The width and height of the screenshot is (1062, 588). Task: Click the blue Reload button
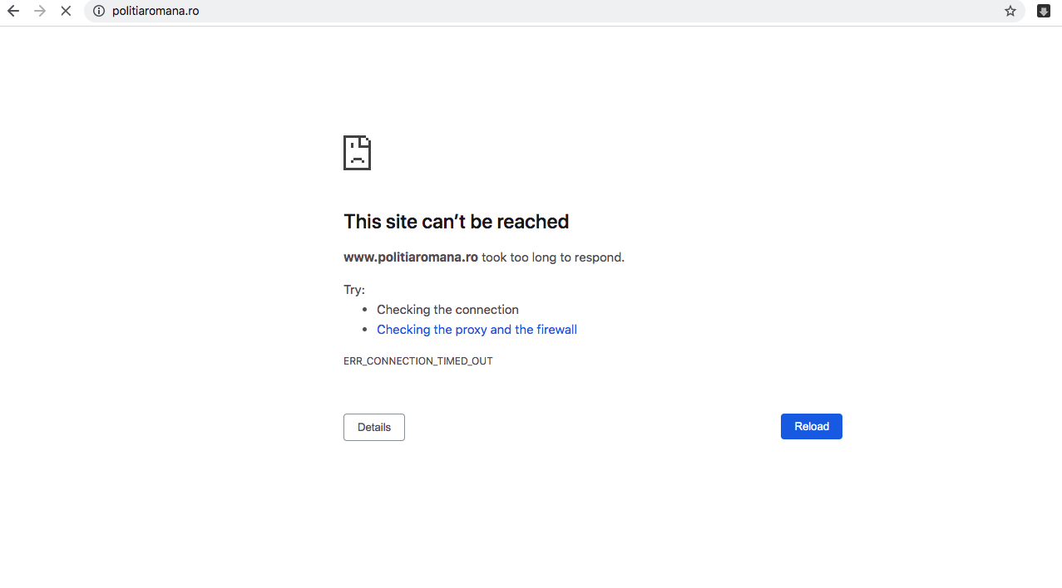click(x=812, y=427)
